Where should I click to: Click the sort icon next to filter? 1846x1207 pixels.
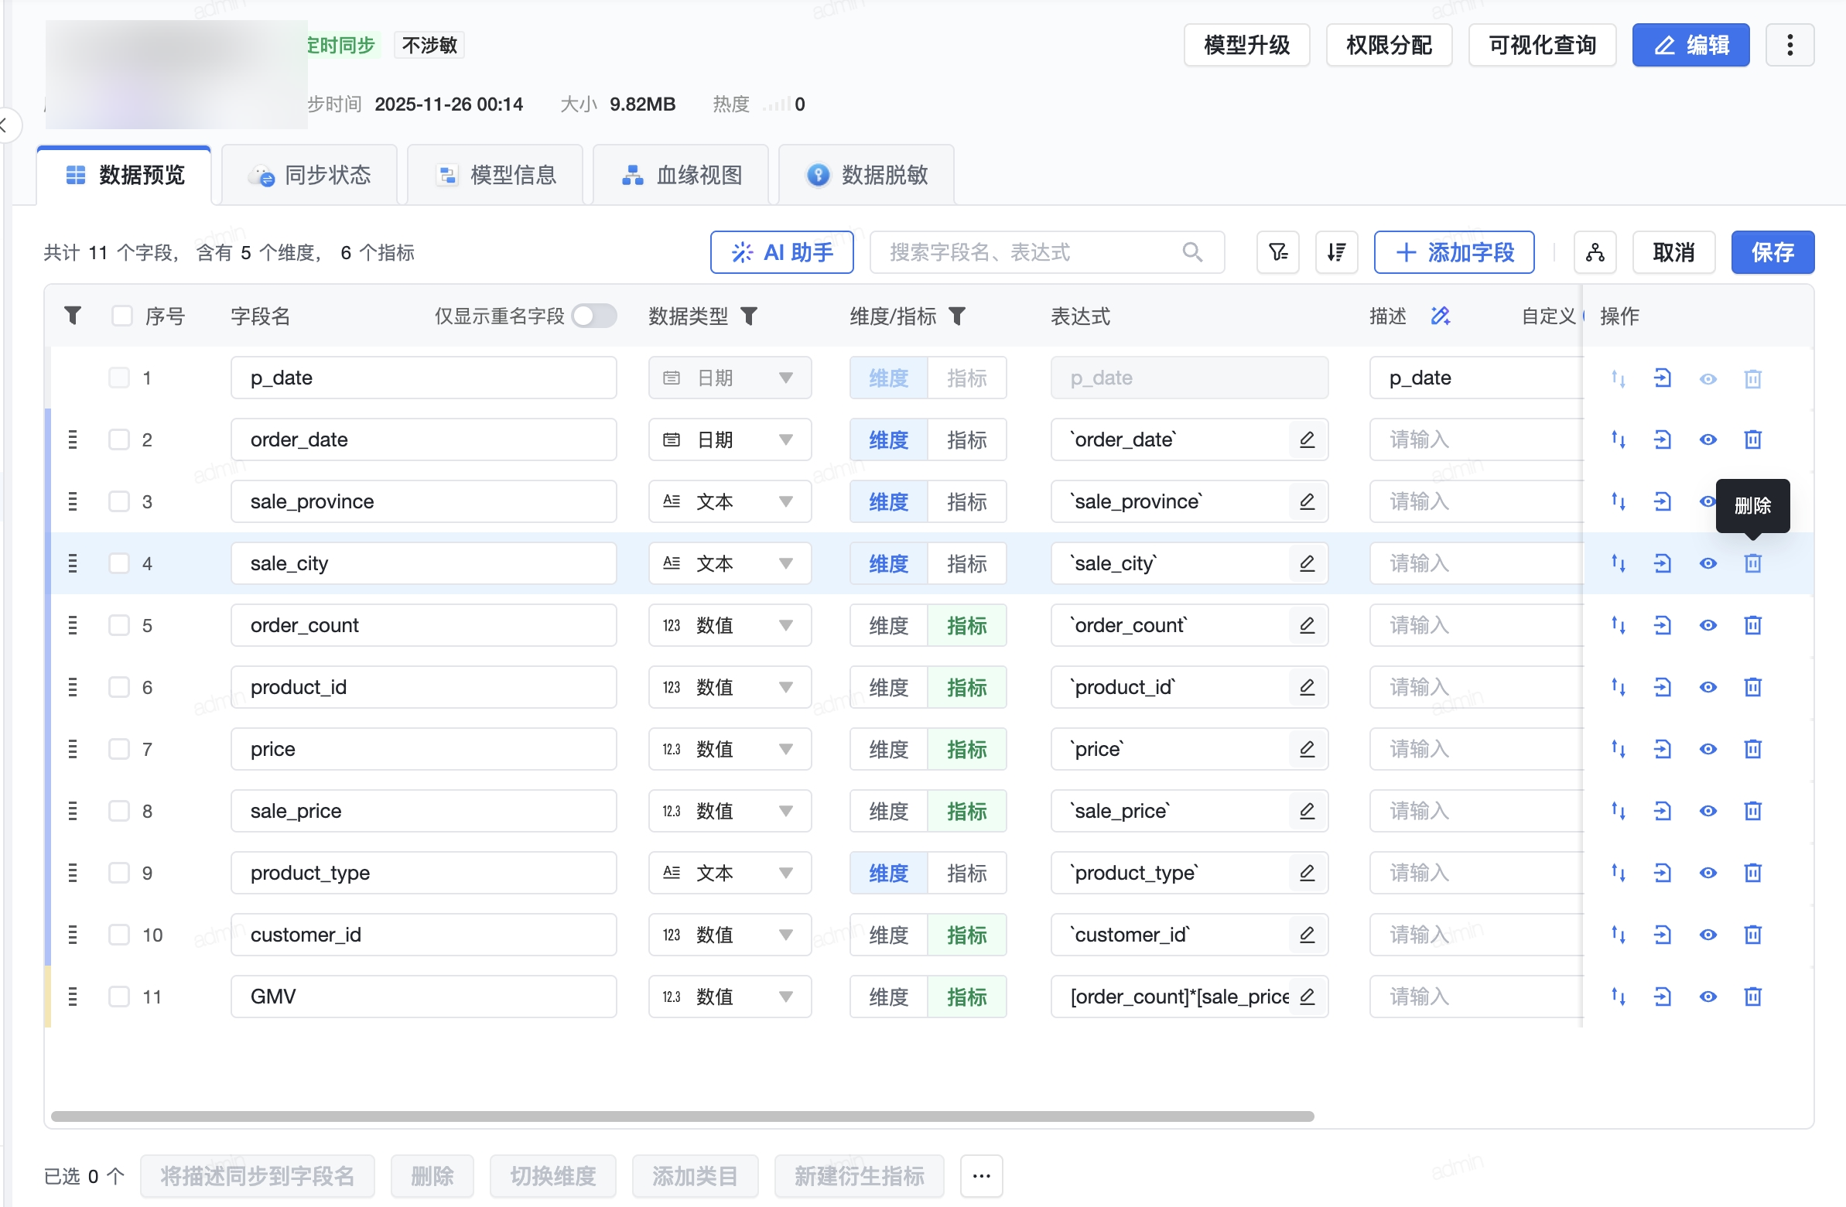tap(1335, 252)
